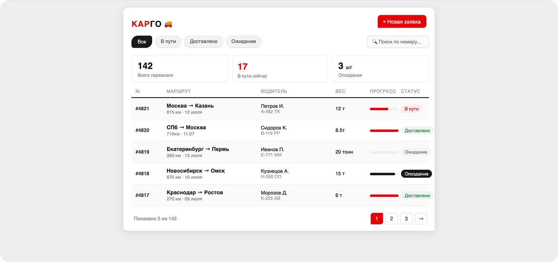Click vehicle plate А-482 ТК
The width and height of the screenshot is (558, 262).
coord(270,112)
